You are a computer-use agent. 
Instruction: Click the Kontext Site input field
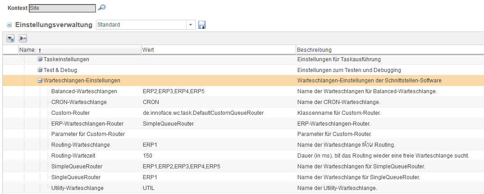pos(62,8)
